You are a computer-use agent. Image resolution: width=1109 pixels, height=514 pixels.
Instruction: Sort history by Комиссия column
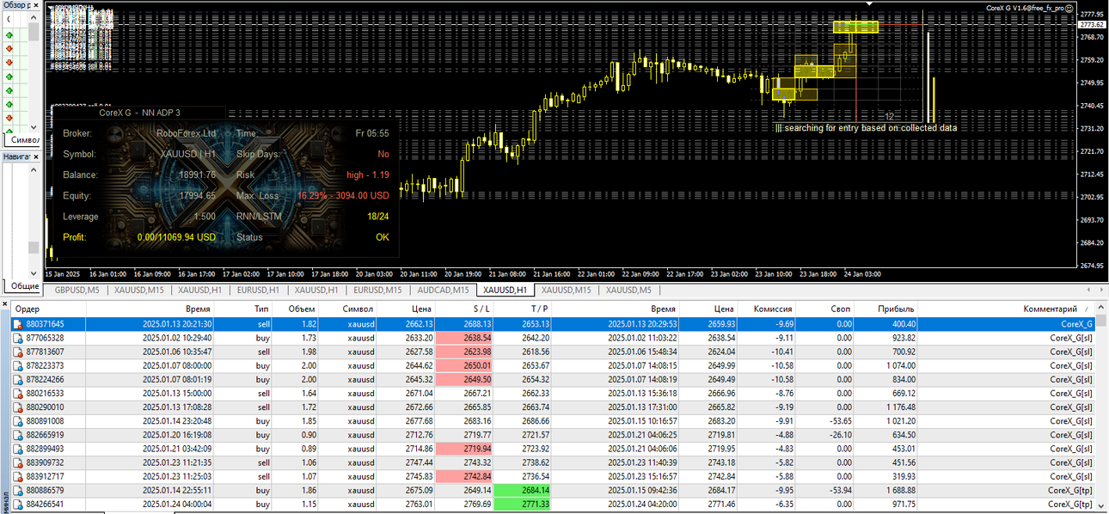pos(768,309)
